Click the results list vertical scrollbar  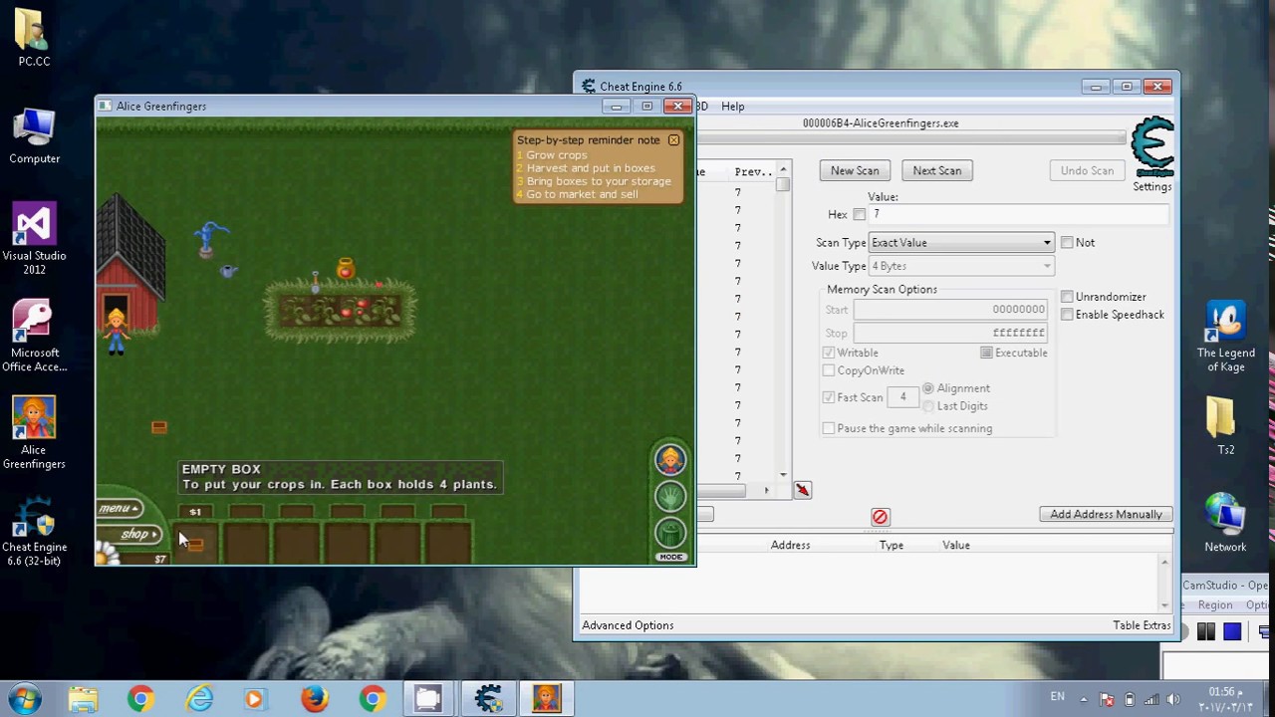point(784,324)
